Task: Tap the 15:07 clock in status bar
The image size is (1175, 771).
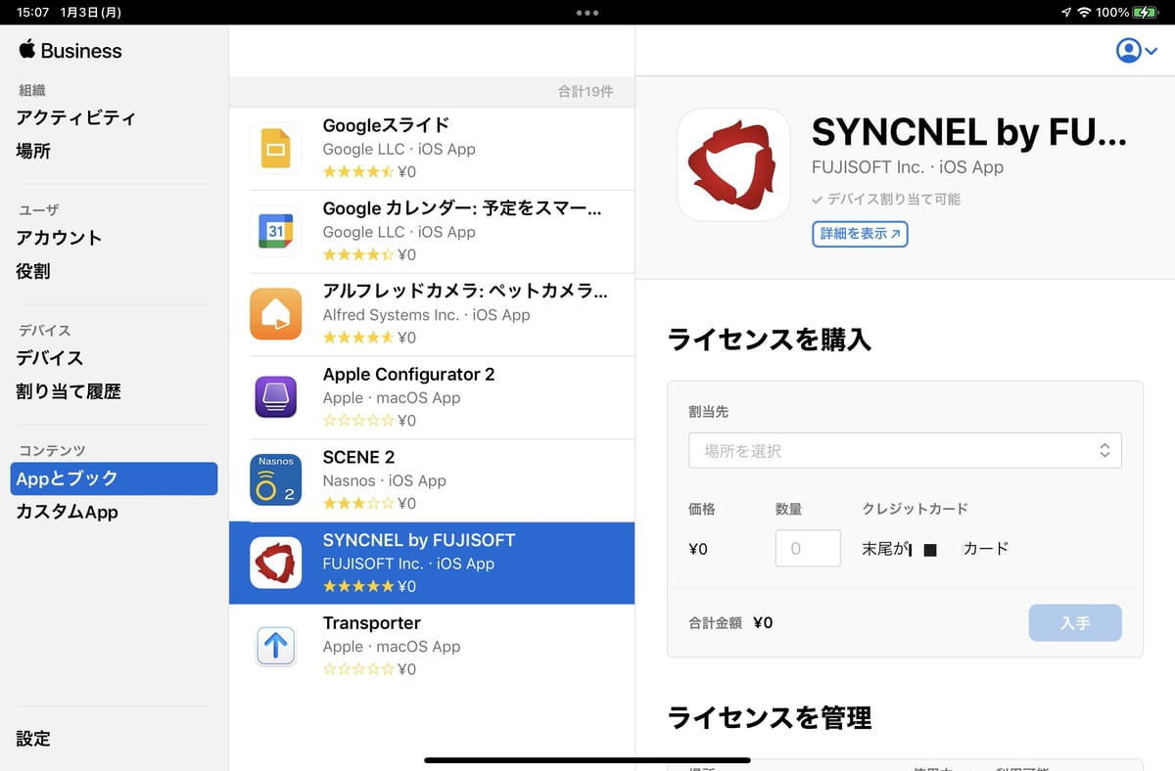Action: coord(33,13)
